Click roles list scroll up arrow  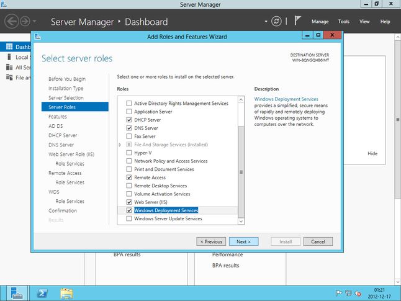point(241,99)
